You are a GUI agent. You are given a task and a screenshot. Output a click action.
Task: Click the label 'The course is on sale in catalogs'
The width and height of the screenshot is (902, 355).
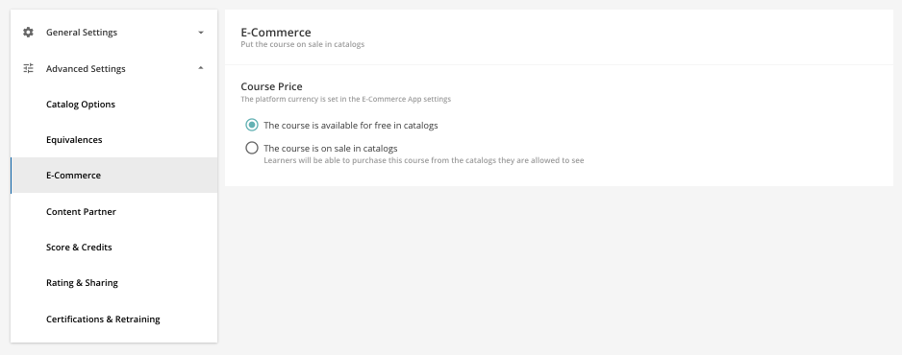[x=330, y=148]
